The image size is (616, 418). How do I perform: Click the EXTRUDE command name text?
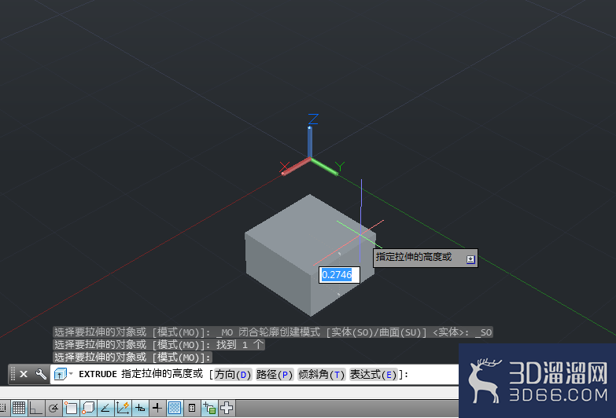(x=98, y=374)
